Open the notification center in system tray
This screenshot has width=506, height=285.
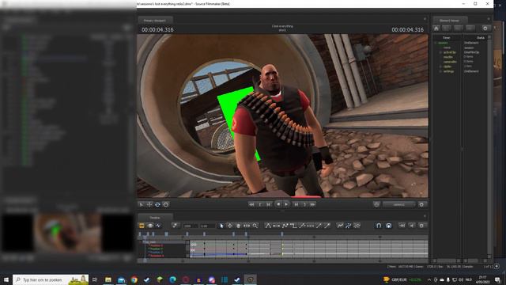[x=497, y=279]
